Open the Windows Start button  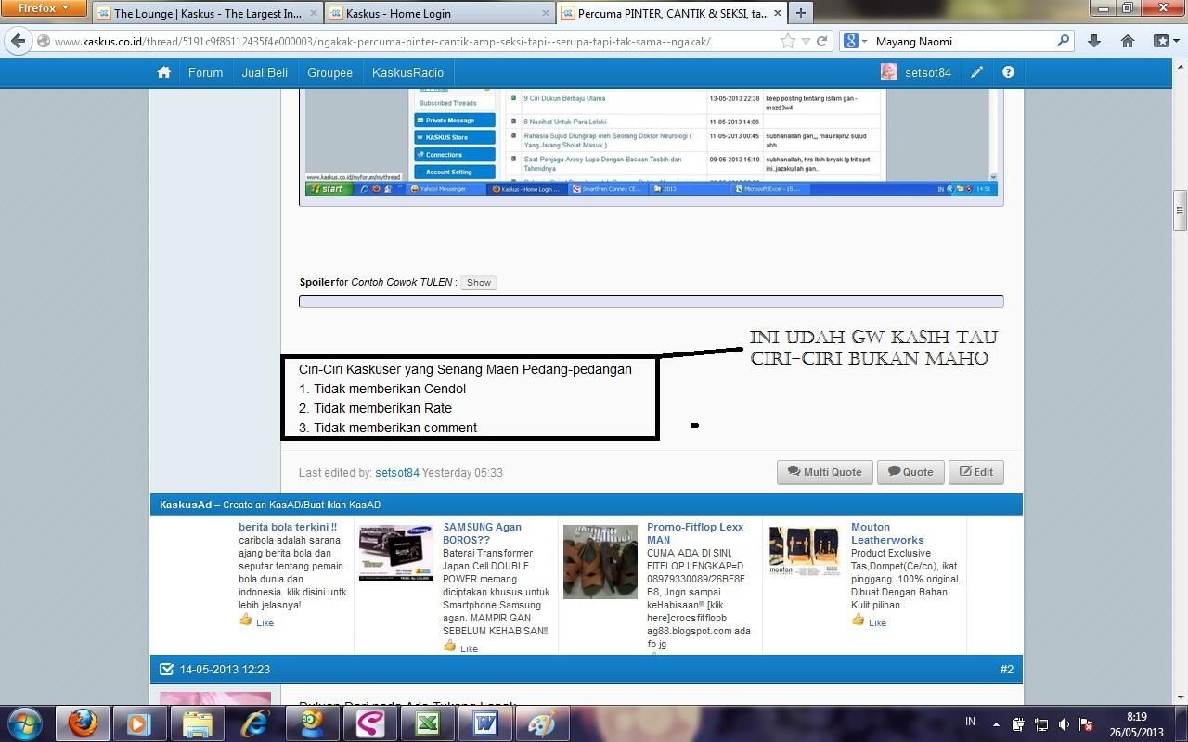click(x=24, y=723)
